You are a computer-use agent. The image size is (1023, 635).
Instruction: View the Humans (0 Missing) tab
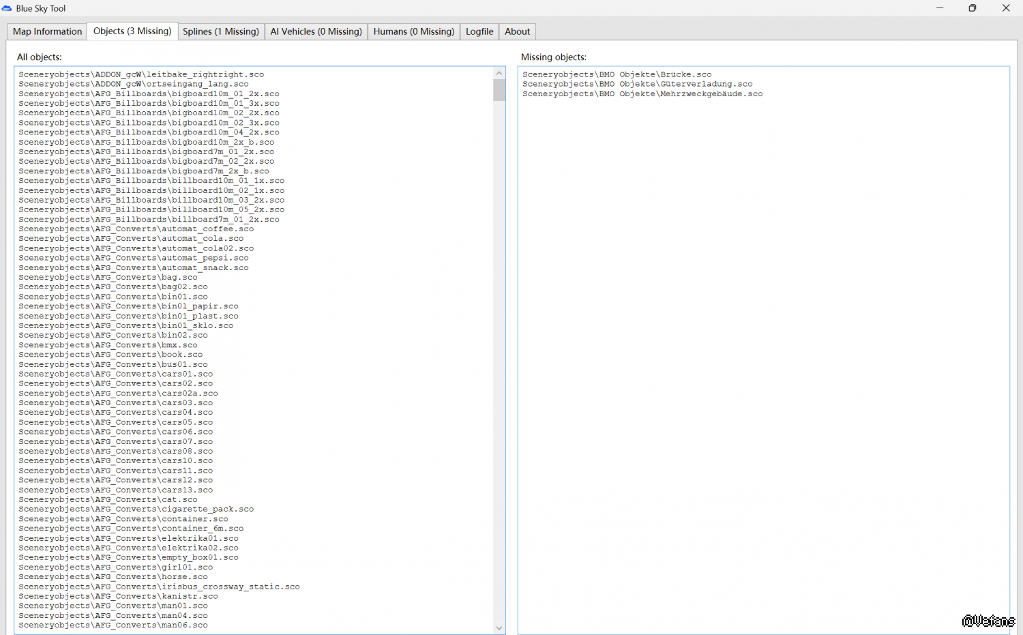413,31
